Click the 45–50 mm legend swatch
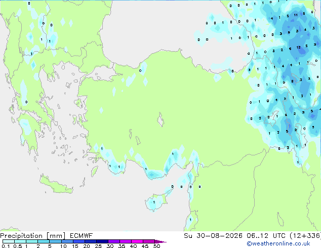The height and width of the screenshot is (248, 321). (x=149, y=241)
